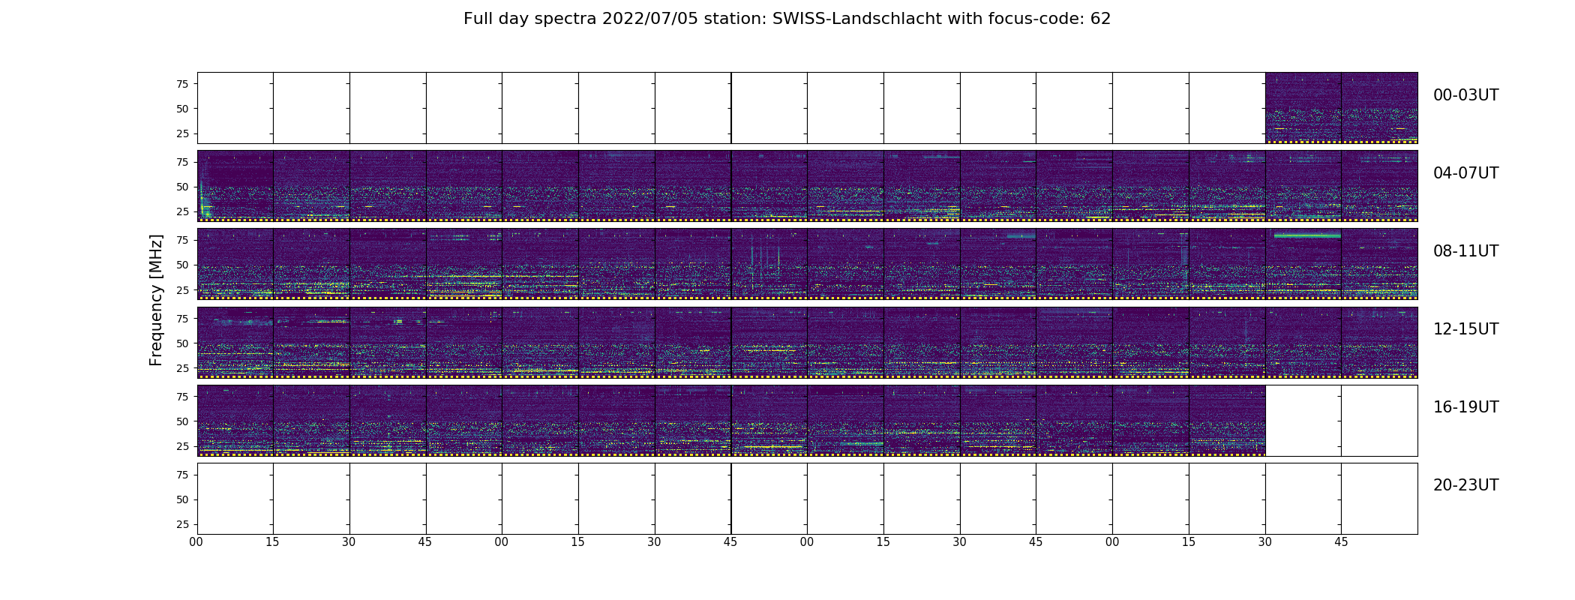Click the '75' tick of the 00-03UT row
This screenshot has height=600, width=1575.
181,84
